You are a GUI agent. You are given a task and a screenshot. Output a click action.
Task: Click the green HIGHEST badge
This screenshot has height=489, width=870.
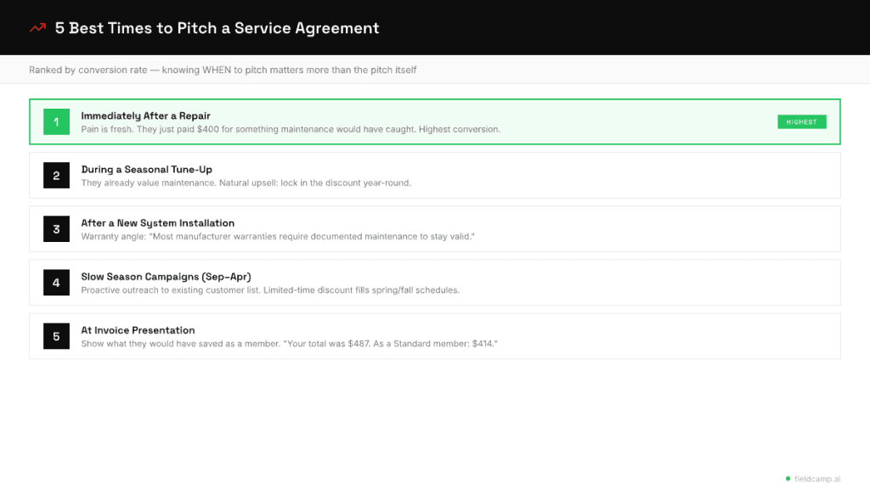click(x=801, y=121)
